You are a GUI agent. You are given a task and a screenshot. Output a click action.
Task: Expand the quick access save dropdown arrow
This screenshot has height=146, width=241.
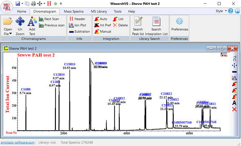[x=22, y=4]
